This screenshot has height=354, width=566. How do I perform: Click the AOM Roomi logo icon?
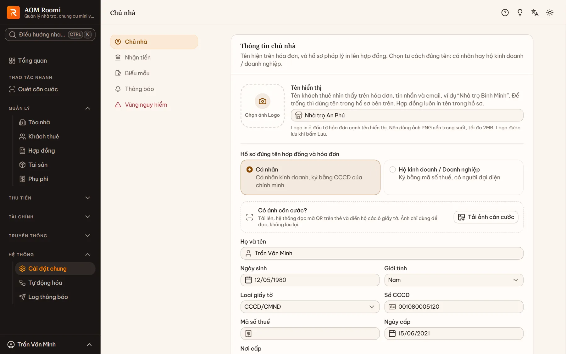[x=13, y=13]
